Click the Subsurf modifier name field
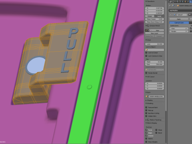 pos(182,14)
